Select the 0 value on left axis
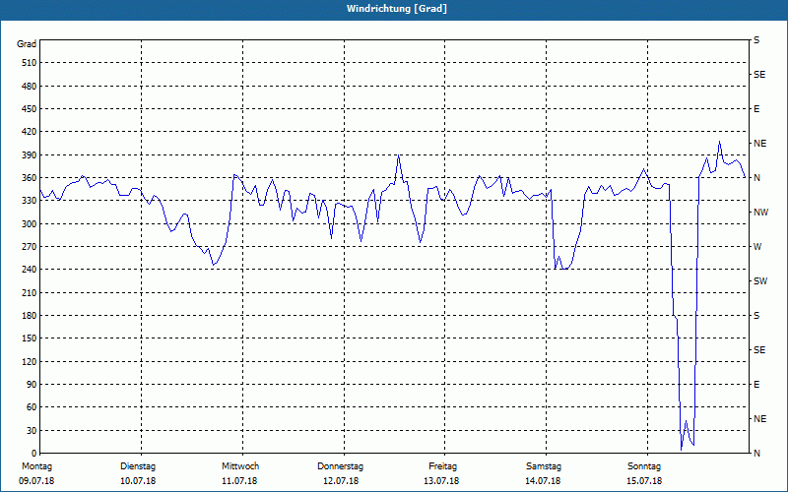This screenshot has width=788, height=492. pyautogui.click(x=34, y=454)
